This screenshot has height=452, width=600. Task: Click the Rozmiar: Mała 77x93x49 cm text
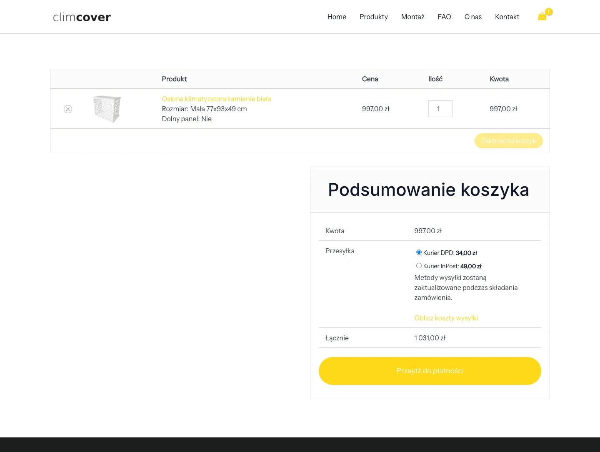click(x=204, y=109)
